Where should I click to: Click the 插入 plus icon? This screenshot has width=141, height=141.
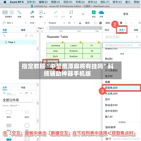coord(41,12)
